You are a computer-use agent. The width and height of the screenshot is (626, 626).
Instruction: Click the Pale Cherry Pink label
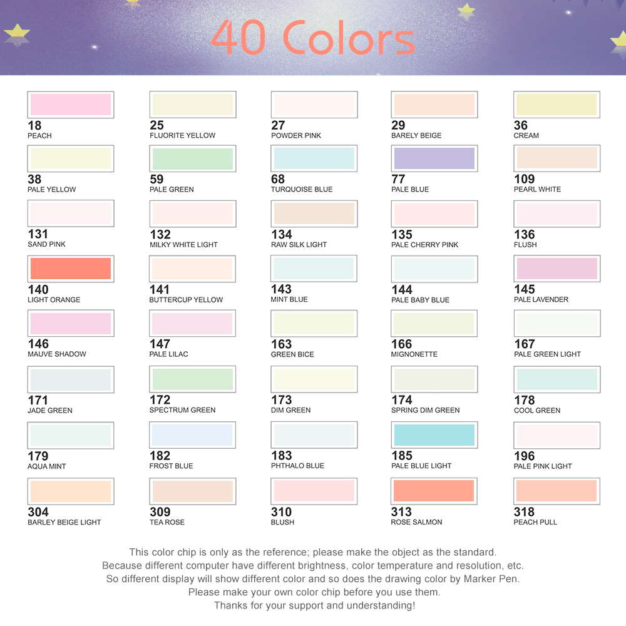pyautogui.click(x=424, y=245)
